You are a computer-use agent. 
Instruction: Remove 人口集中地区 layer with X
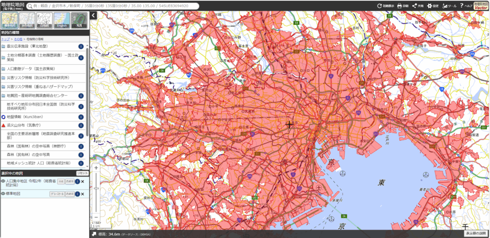(x=83, y=181)
